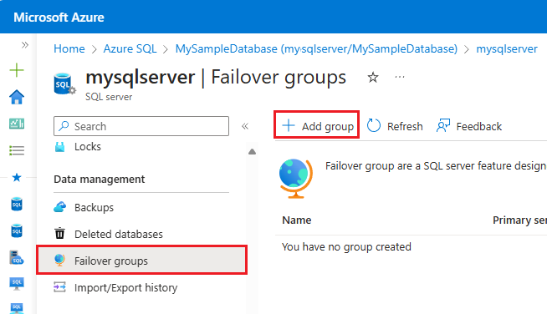547x314 pixels.
Task: Click the Data management section heading
Action: (99, 179)
